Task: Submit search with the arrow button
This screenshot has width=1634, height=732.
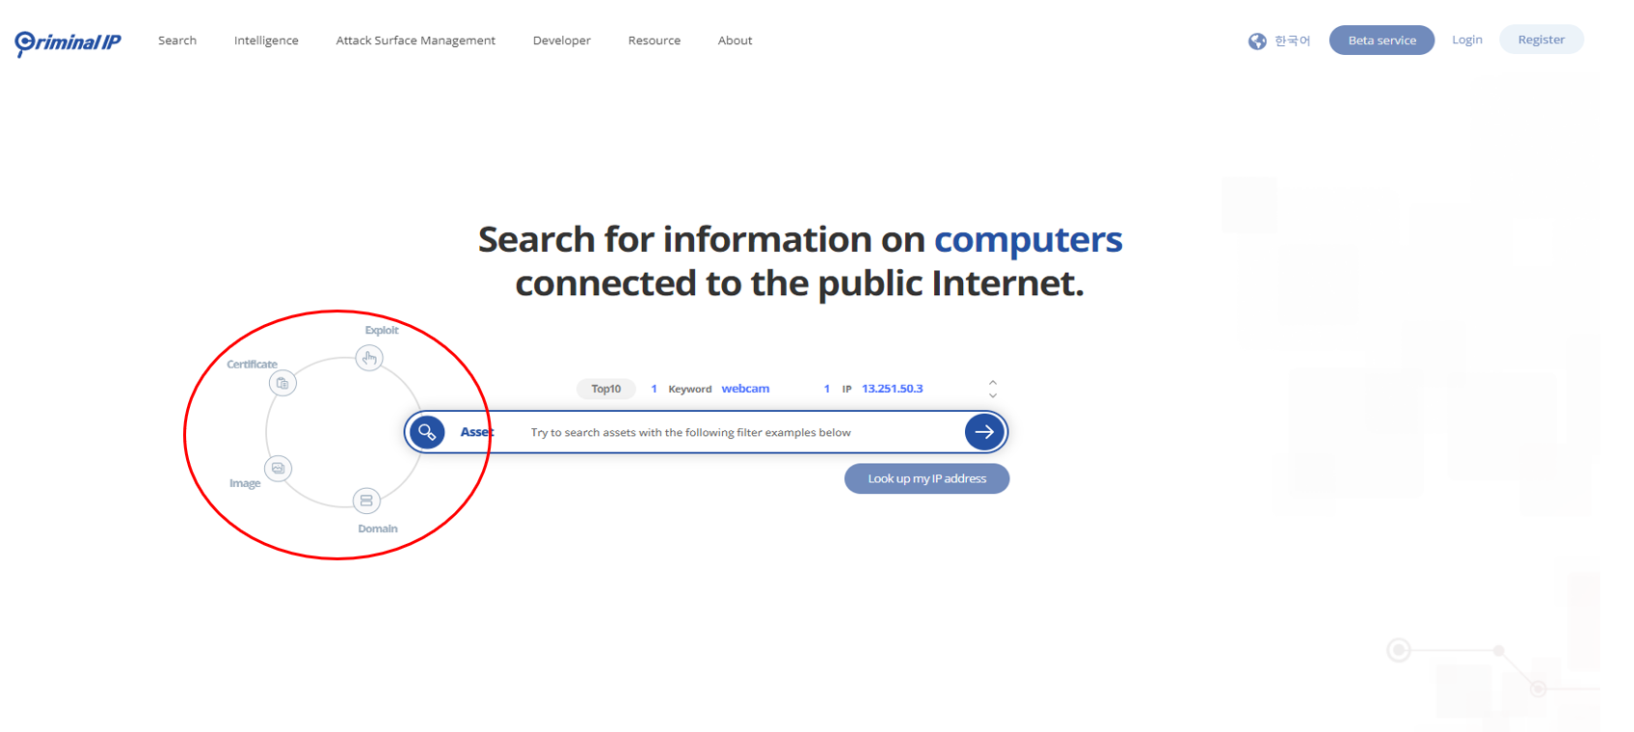Action: click(x=984, y=432)
